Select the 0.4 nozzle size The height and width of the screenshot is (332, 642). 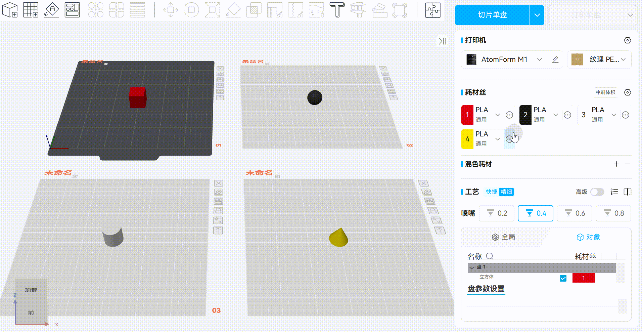[x=536, y=213]
